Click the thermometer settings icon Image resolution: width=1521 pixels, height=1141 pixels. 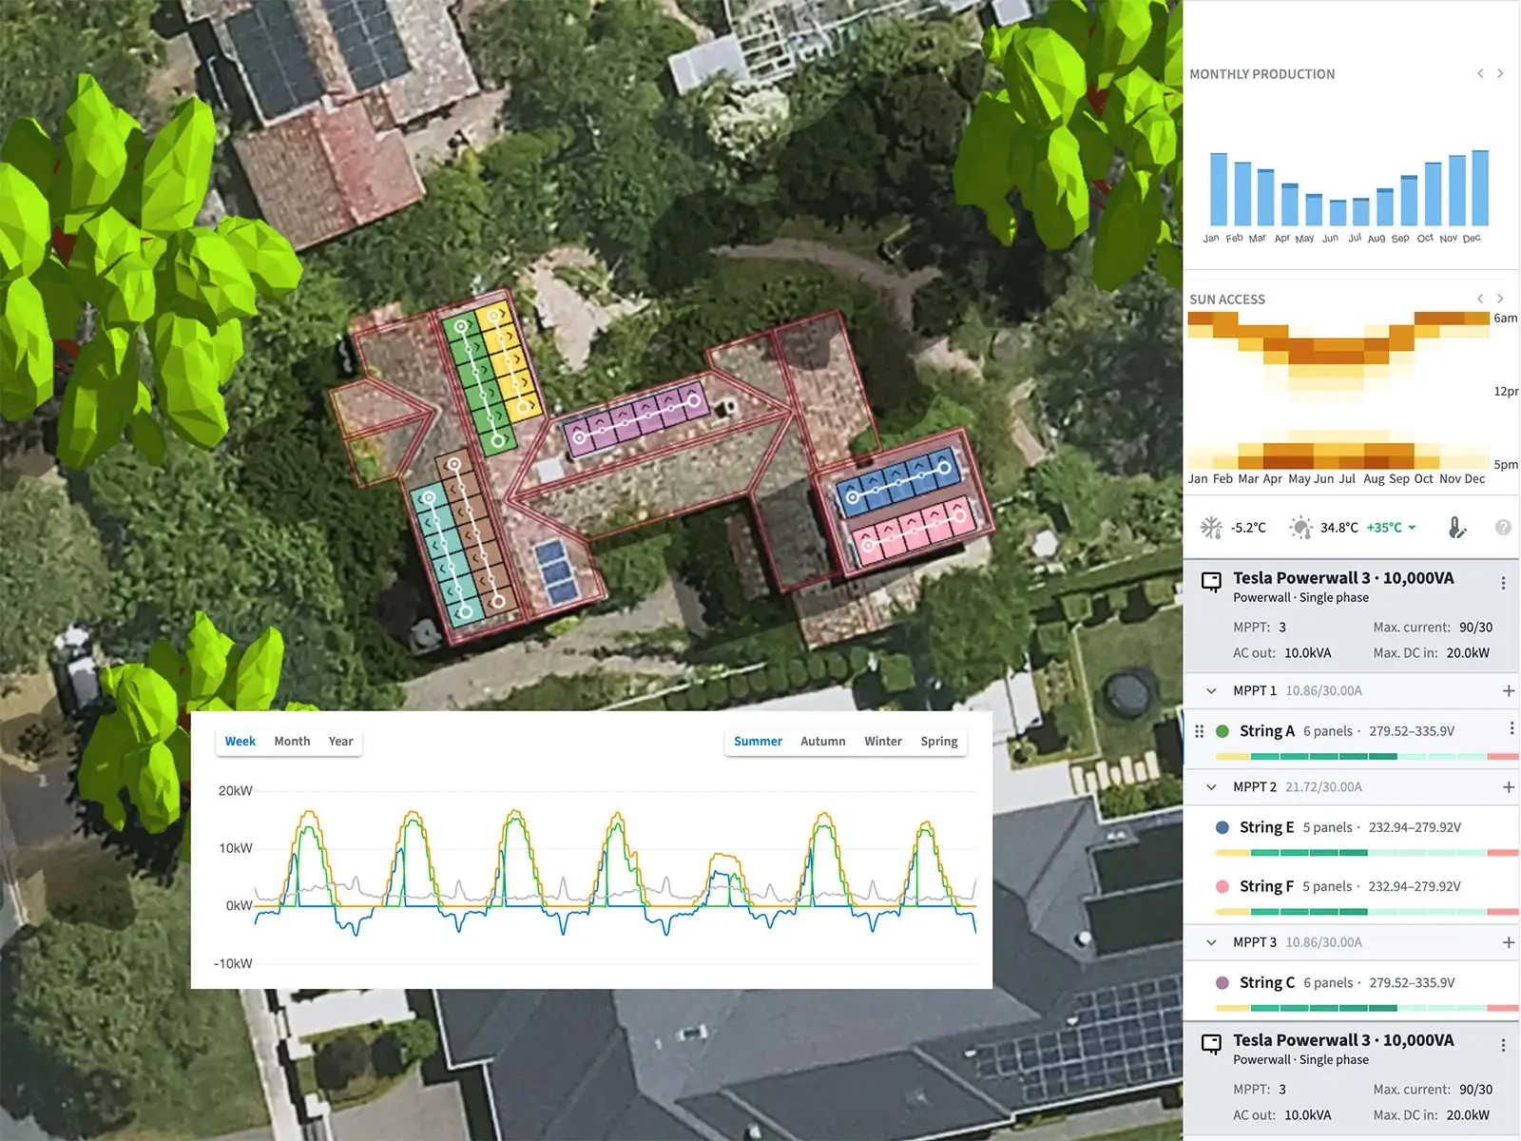pyautogui.click(x=1456, y=528)
